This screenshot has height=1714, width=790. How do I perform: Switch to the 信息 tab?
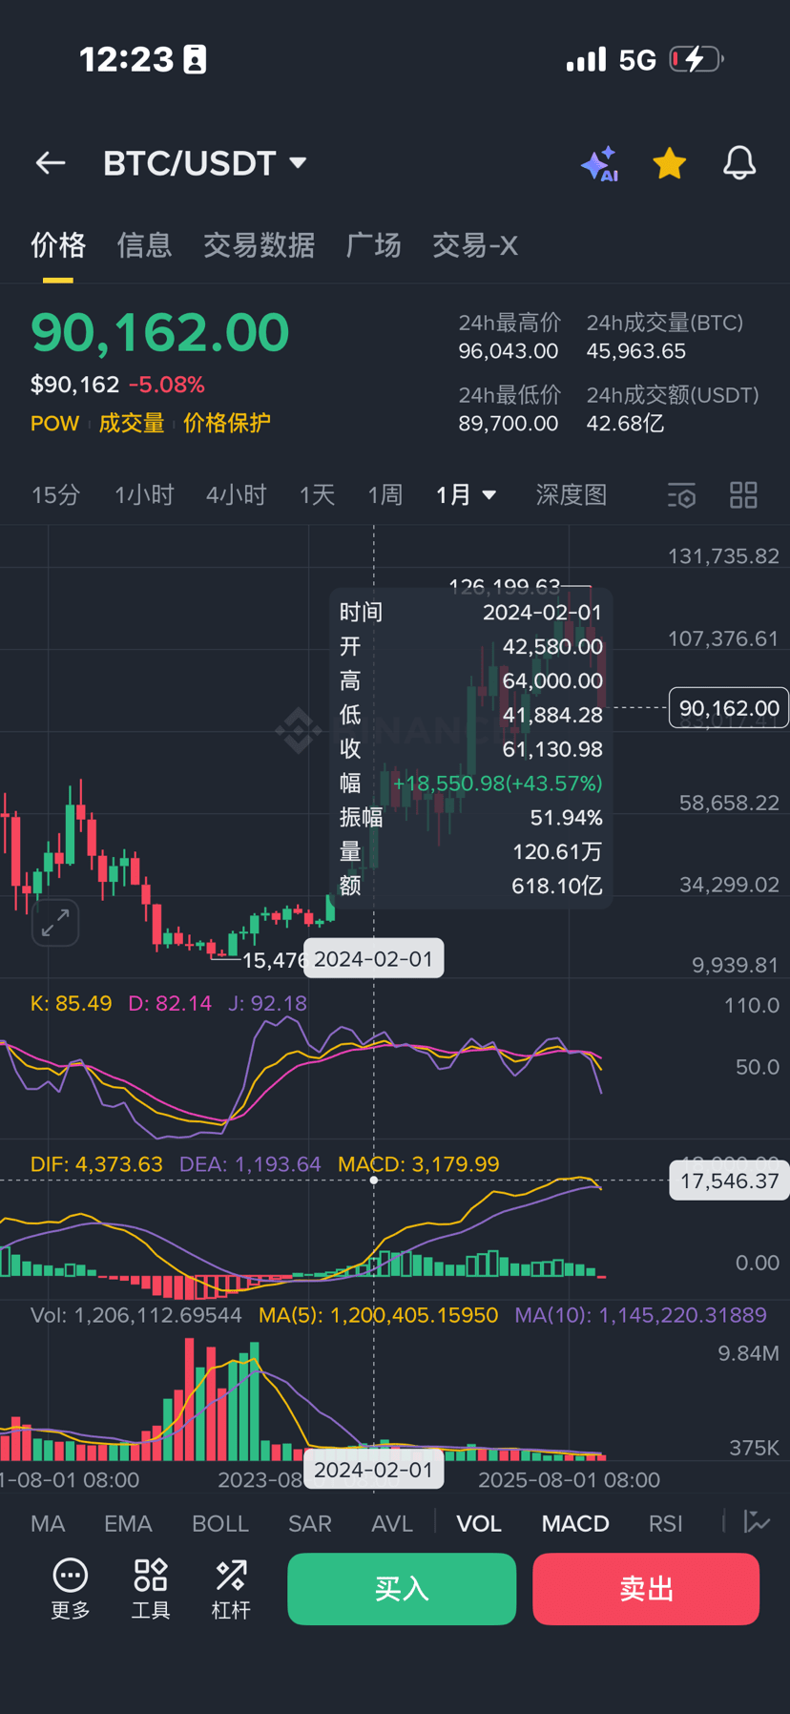(x=144, y=245)
